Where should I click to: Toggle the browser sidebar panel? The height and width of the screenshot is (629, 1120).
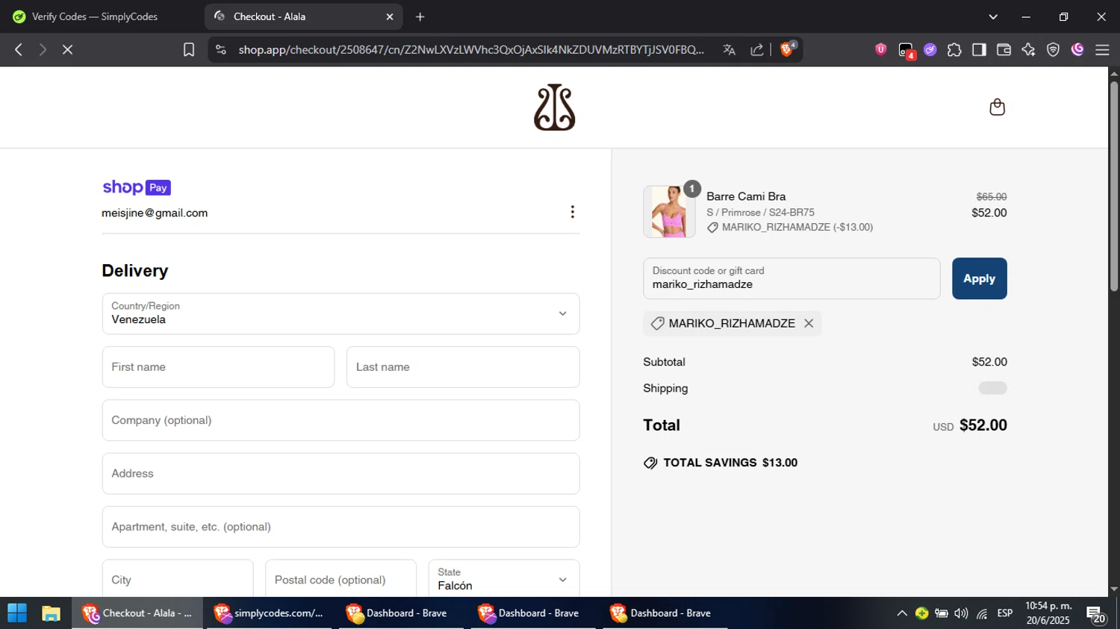pos(979,50)
